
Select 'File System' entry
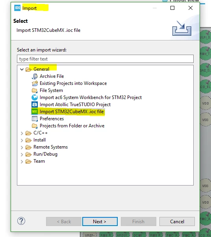[51, 90]
